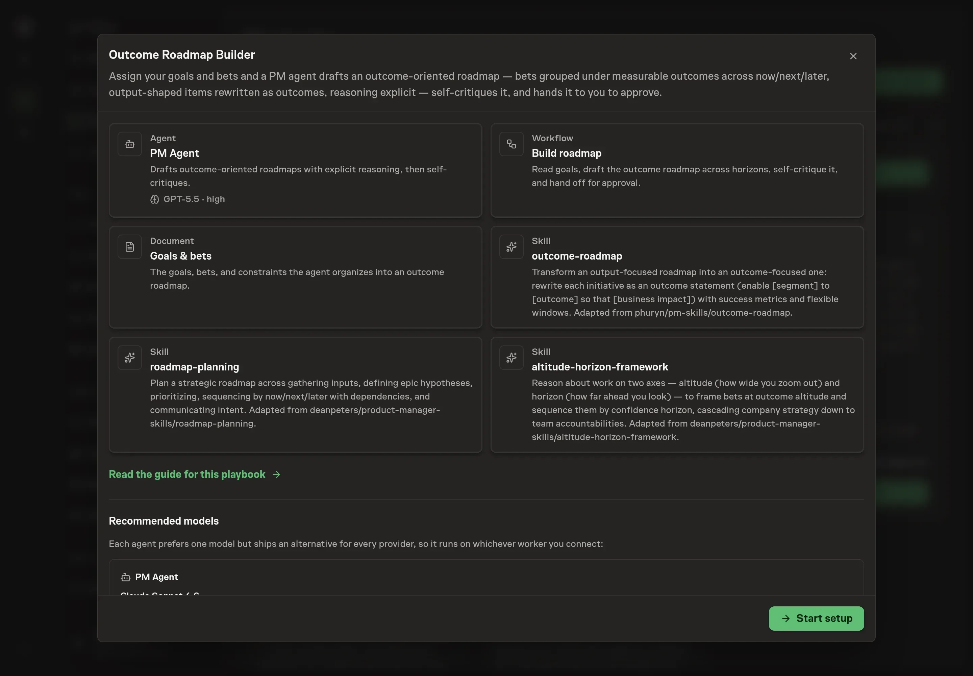Open the Read the guide for this playbook link

click(x=194, y=475)
